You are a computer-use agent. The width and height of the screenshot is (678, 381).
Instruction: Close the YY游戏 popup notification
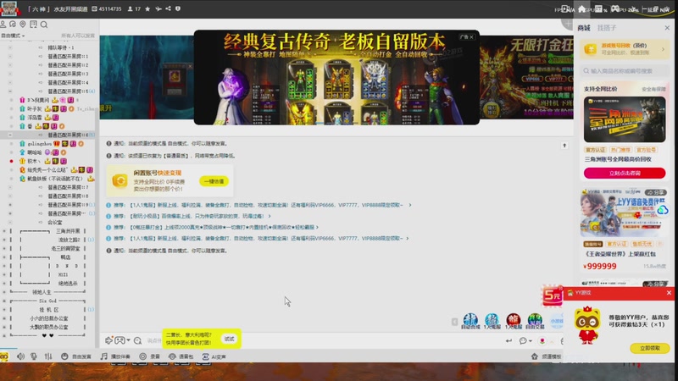coord(669,293)
